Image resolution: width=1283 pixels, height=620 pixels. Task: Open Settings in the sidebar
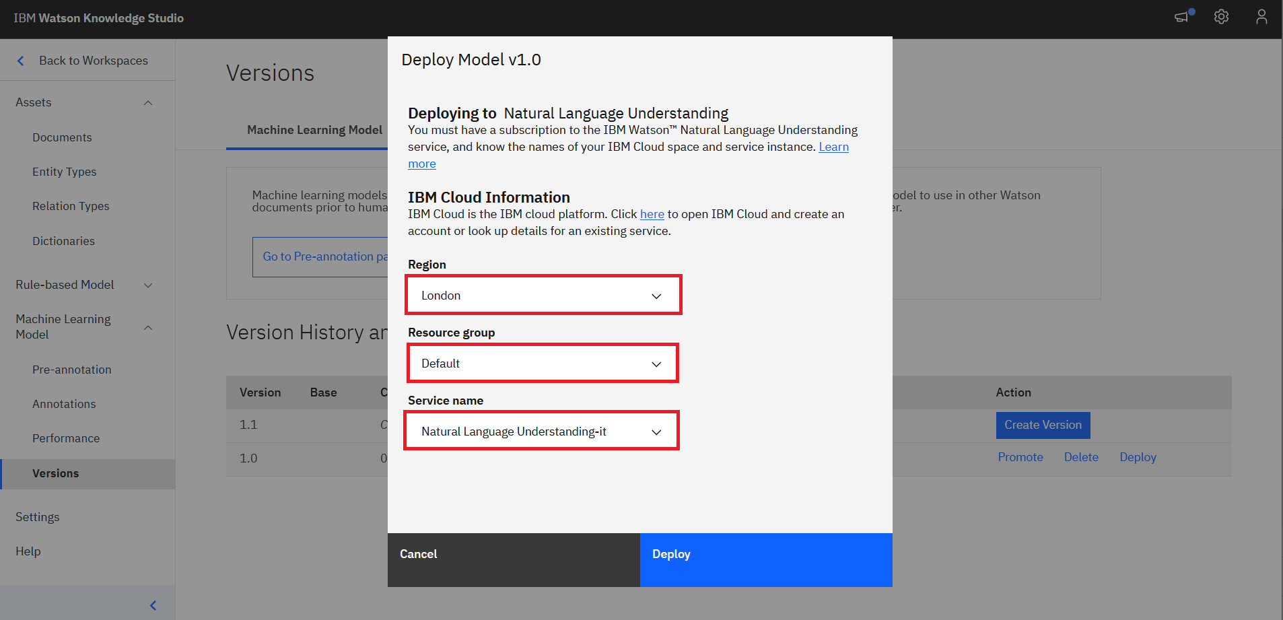(38, 517)
